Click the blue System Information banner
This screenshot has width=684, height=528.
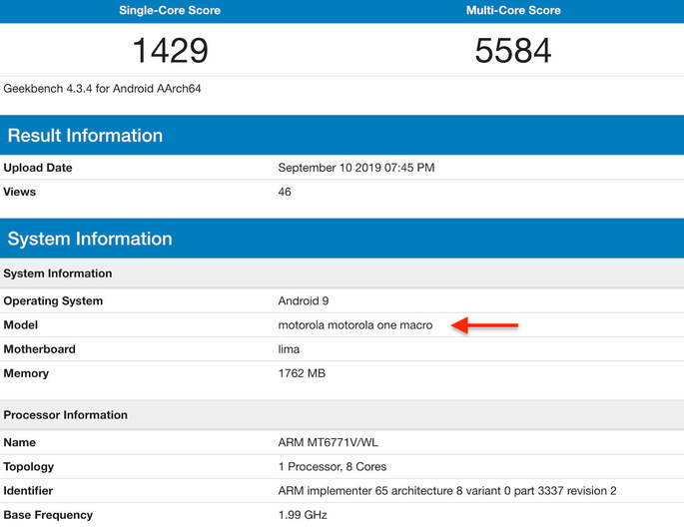(342, 239)
